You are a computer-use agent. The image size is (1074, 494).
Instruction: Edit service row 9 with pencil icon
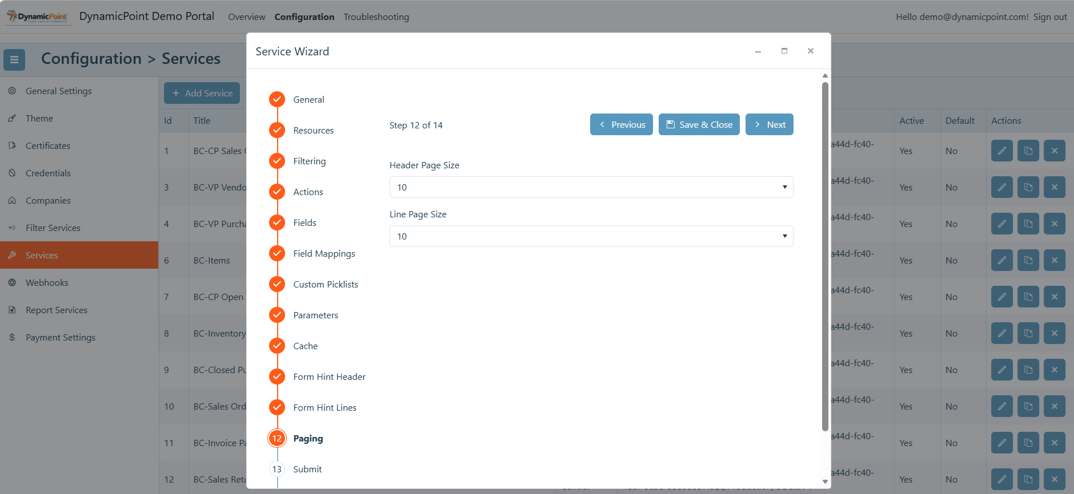[1002, 370]
